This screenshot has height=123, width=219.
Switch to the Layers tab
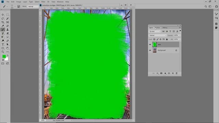click(x=151, y=28)
